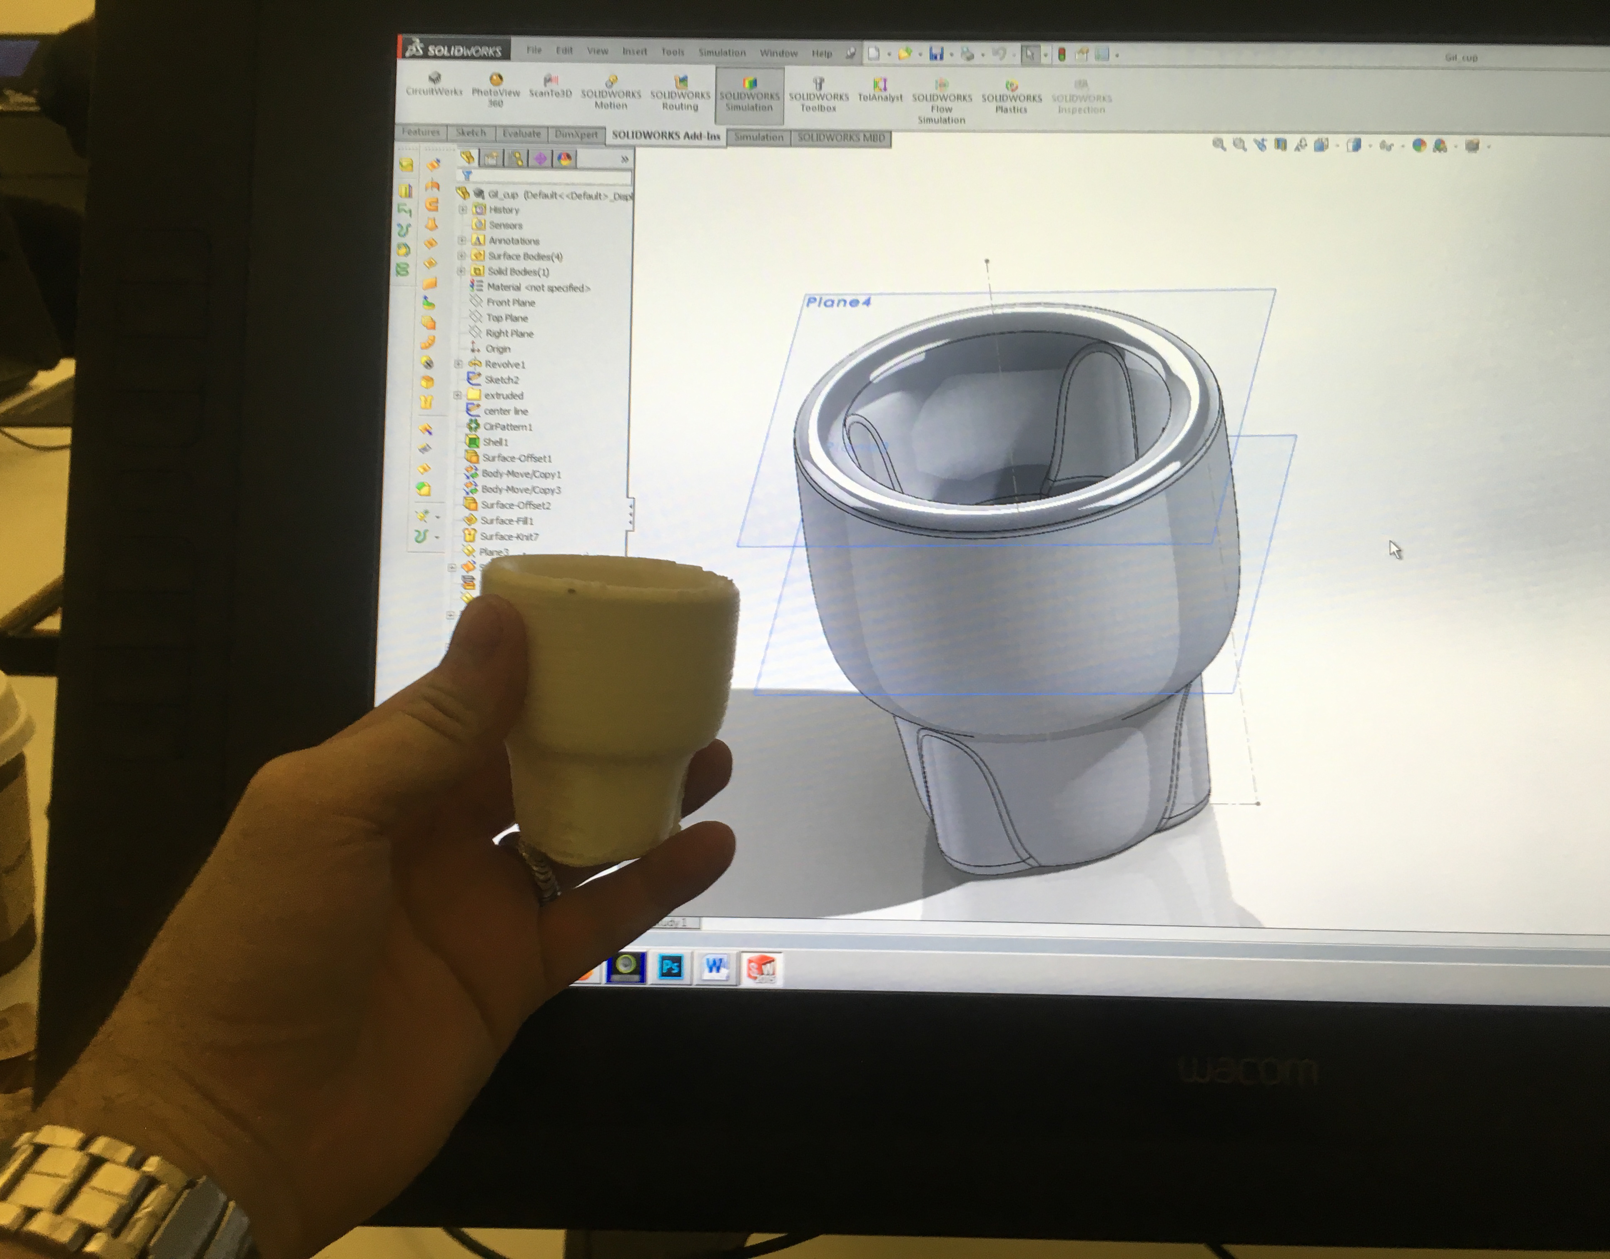The image size is (1610, 1259).
Task: Click Edit Appearance color ball icon
Action: 1419,145
